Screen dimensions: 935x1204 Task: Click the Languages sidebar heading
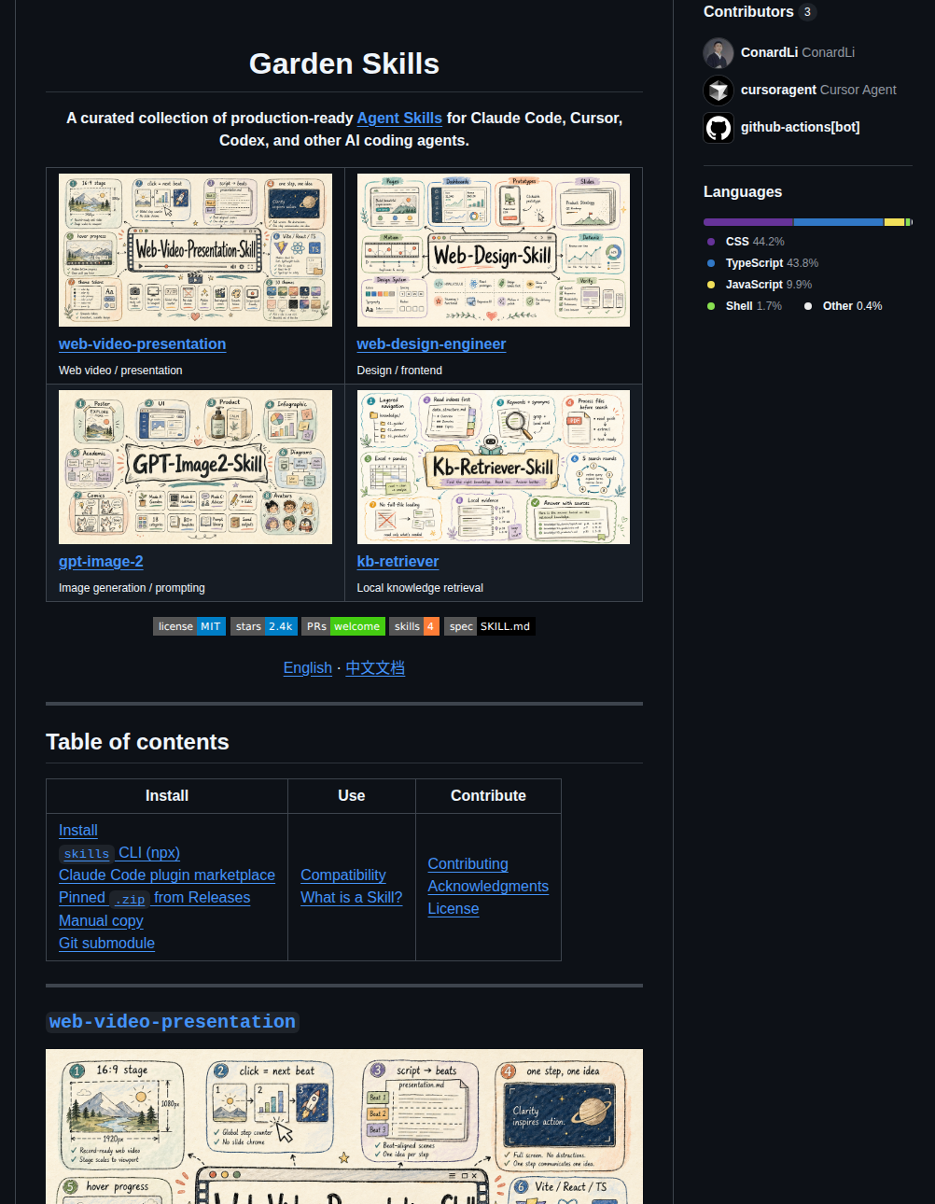743,192
